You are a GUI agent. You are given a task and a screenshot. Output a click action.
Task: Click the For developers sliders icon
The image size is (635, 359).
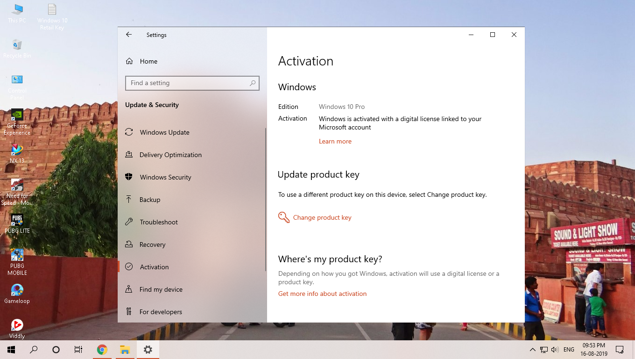[129, 312]
